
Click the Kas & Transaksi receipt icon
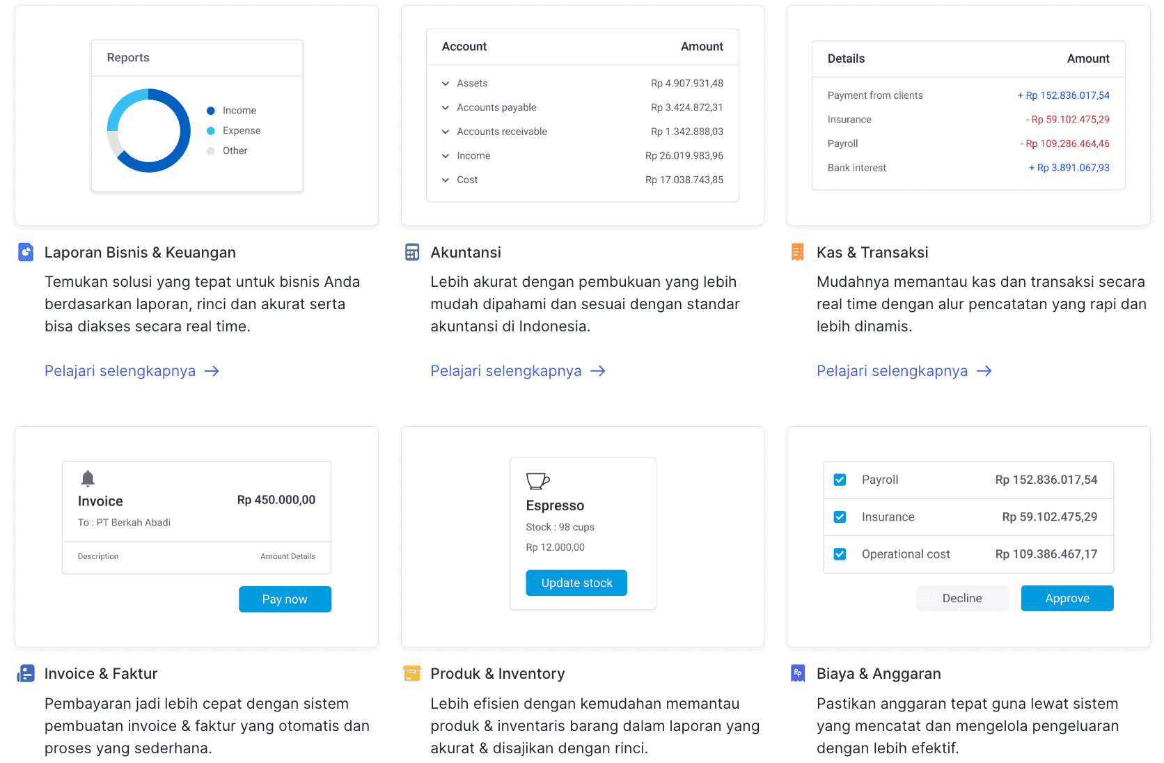tap(798, 252)
